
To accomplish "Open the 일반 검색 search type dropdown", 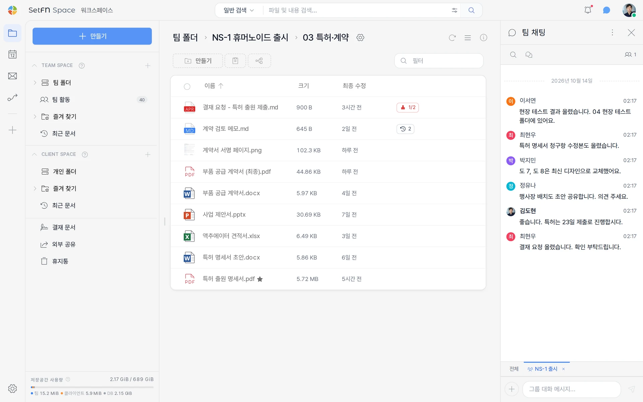I will click(238, 10).
